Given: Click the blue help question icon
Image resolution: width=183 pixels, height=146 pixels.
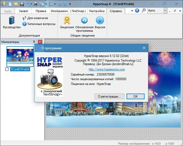Looking at the screenshot, I should [x=137, y=11].
